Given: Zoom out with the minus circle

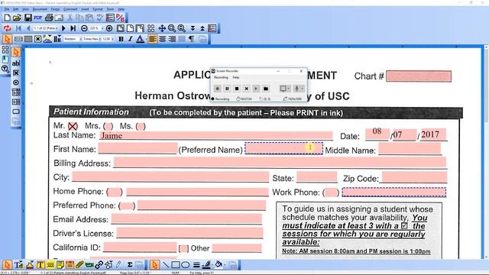Looking at the screenshot, I should click(x=84, y=28).
